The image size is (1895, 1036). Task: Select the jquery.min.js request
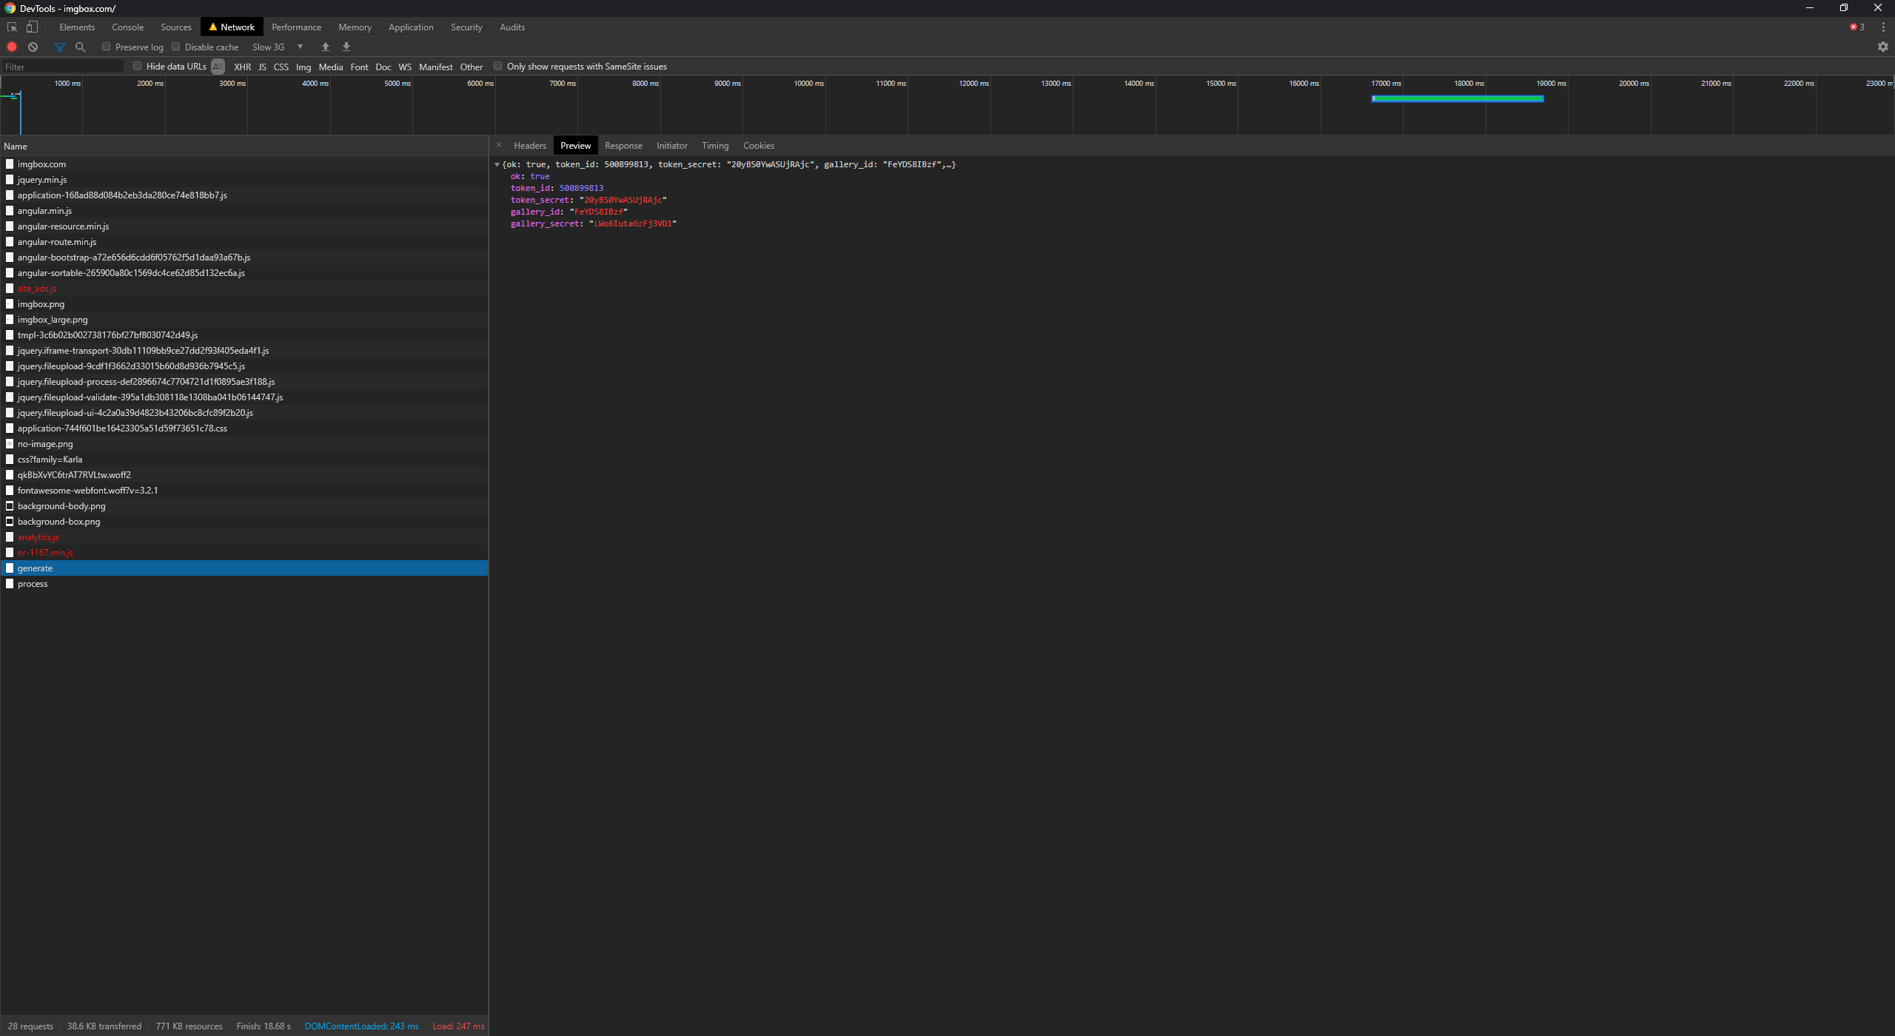pos(244,180)
